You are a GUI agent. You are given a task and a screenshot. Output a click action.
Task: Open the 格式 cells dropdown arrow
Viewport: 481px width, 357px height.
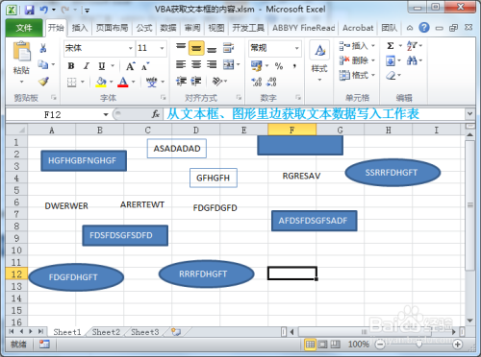coord(373,75)
